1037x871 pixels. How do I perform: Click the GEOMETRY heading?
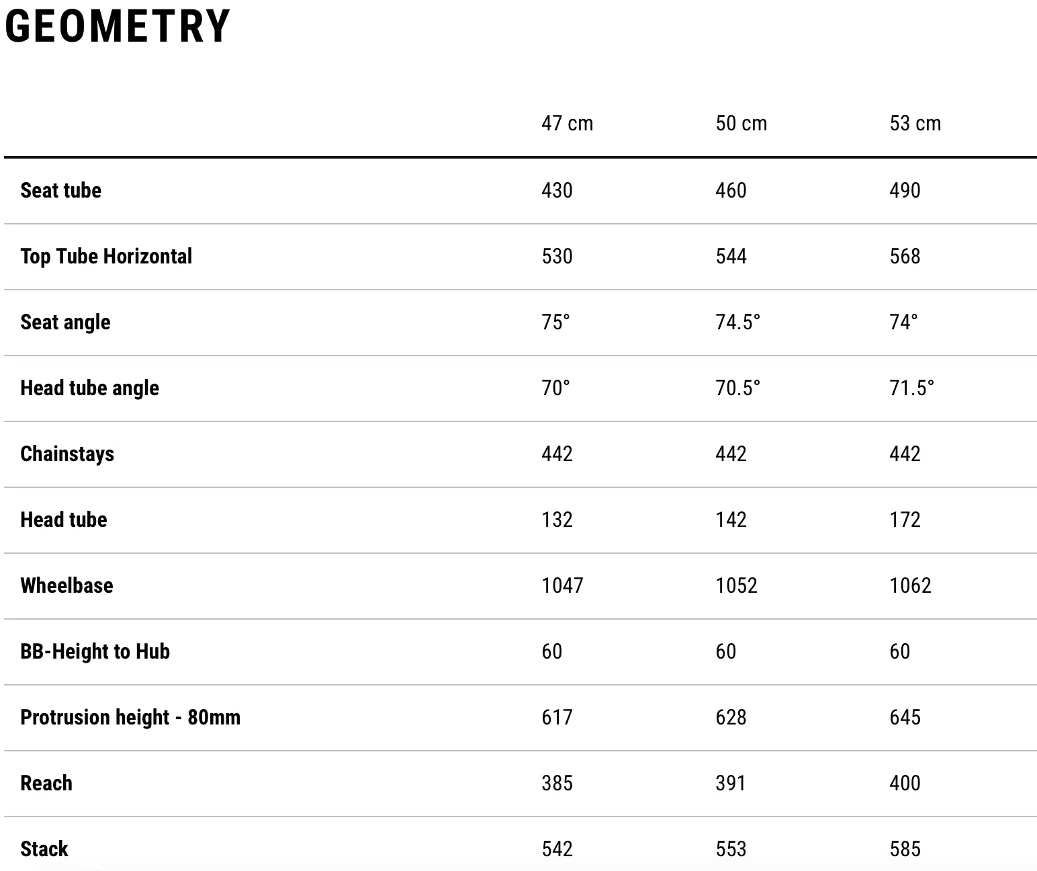click(x=118, y=27)
